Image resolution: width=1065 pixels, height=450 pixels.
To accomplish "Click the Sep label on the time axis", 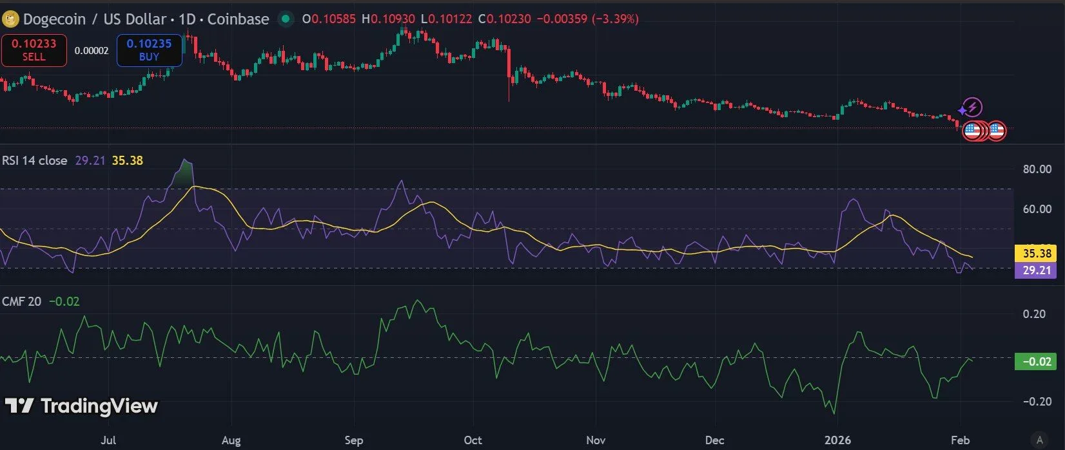I will (353, 440).
